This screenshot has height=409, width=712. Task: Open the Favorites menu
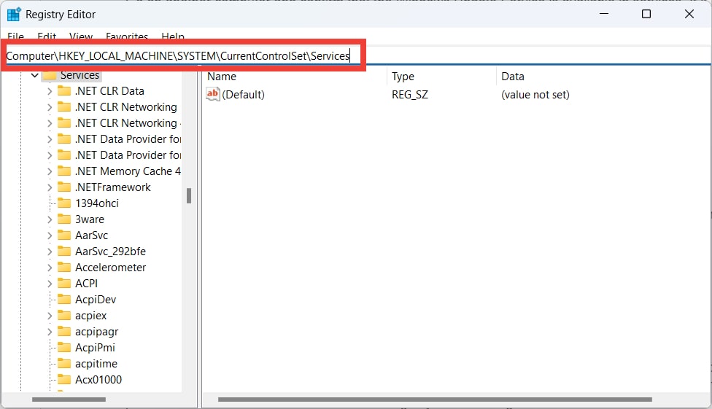(127, 36)
